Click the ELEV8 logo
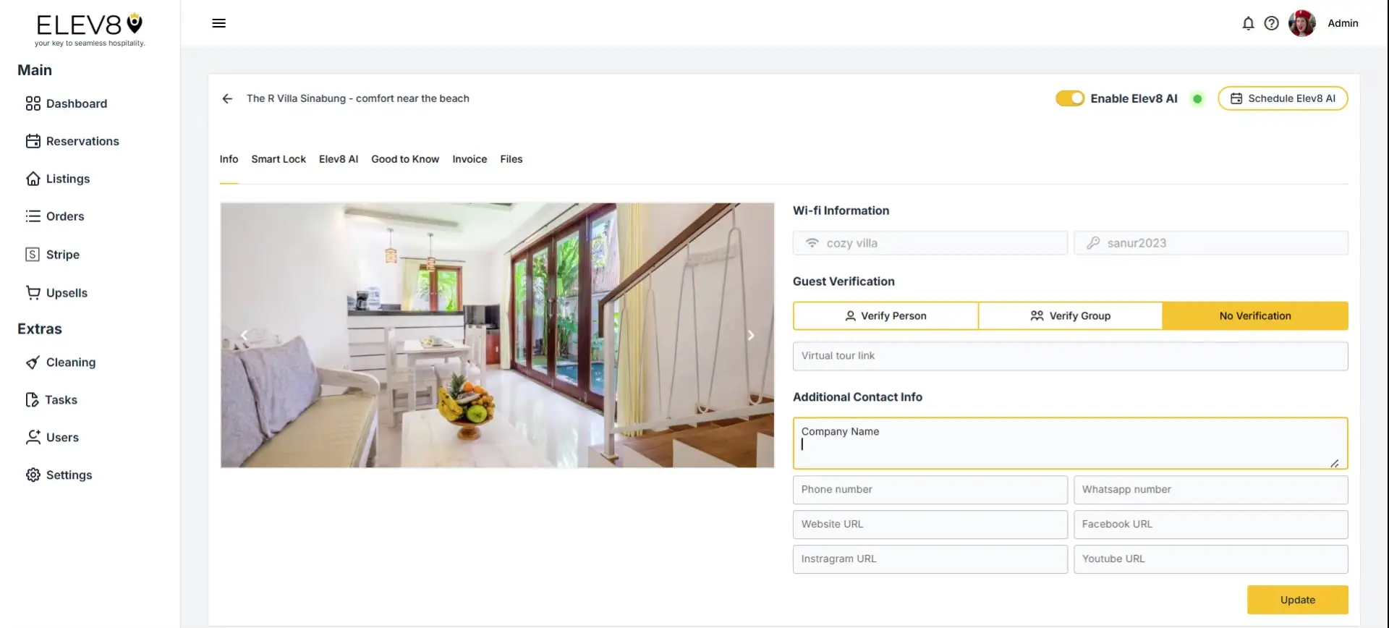This screenshot has width=1389, height=628. point(90,30)
